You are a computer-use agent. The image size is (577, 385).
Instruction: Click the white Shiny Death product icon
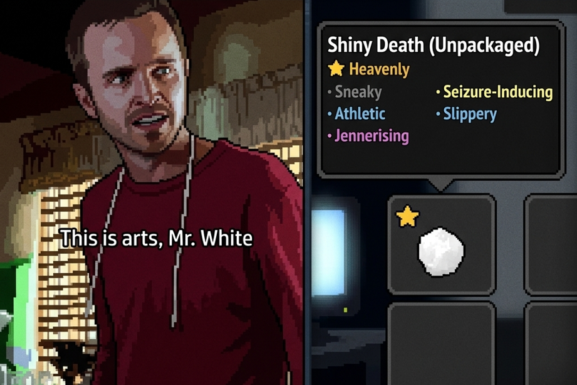click(441, 252)
